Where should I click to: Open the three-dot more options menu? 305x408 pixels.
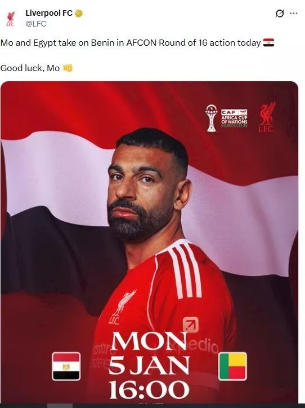click(293, 14)
